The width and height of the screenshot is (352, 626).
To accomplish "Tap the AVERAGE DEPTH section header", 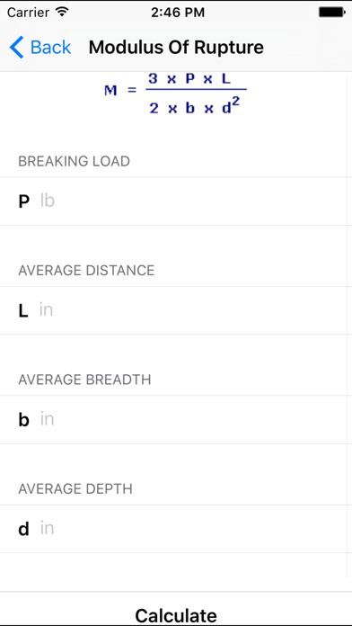I will tap(75, 488).
